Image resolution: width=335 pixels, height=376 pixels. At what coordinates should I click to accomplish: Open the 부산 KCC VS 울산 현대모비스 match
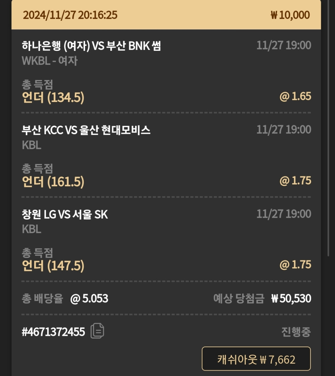coord(86,130)
